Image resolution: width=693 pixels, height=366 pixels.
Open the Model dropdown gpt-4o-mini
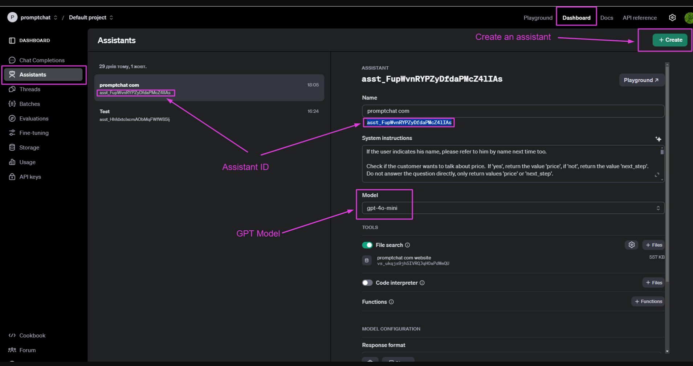[x=513, y=208]
